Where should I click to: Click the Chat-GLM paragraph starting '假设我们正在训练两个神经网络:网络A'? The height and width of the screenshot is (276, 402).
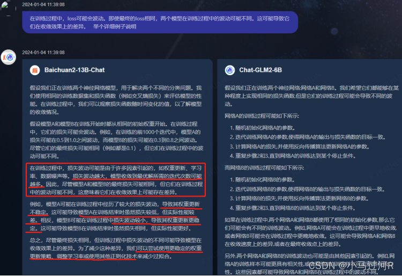pyautogui.click(x=312, y=96)
